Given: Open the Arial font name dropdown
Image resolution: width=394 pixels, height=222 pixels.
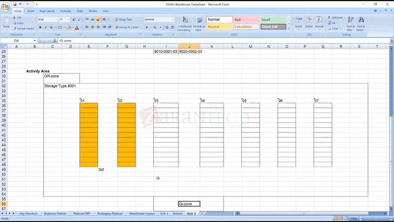Looking at the screenshot, I should pyautogui.click(x=57, y=20).
